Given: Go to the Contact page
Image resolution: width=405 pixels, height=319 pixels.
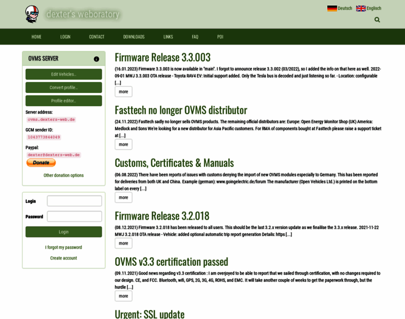Looking at the screenshot, I should click(97, 37).
